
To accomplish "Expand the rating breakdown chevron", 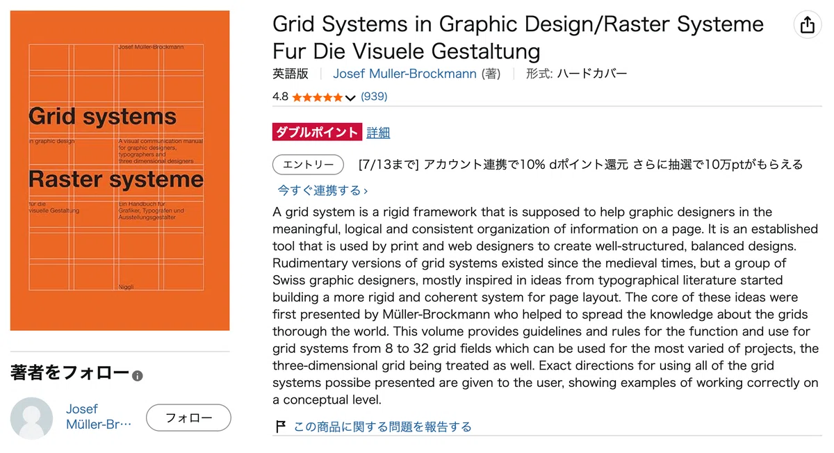I will tap(350, 97).
